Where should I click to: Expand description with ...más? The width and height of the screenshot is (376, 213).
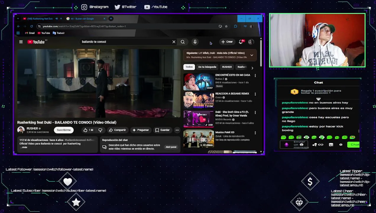24,147
